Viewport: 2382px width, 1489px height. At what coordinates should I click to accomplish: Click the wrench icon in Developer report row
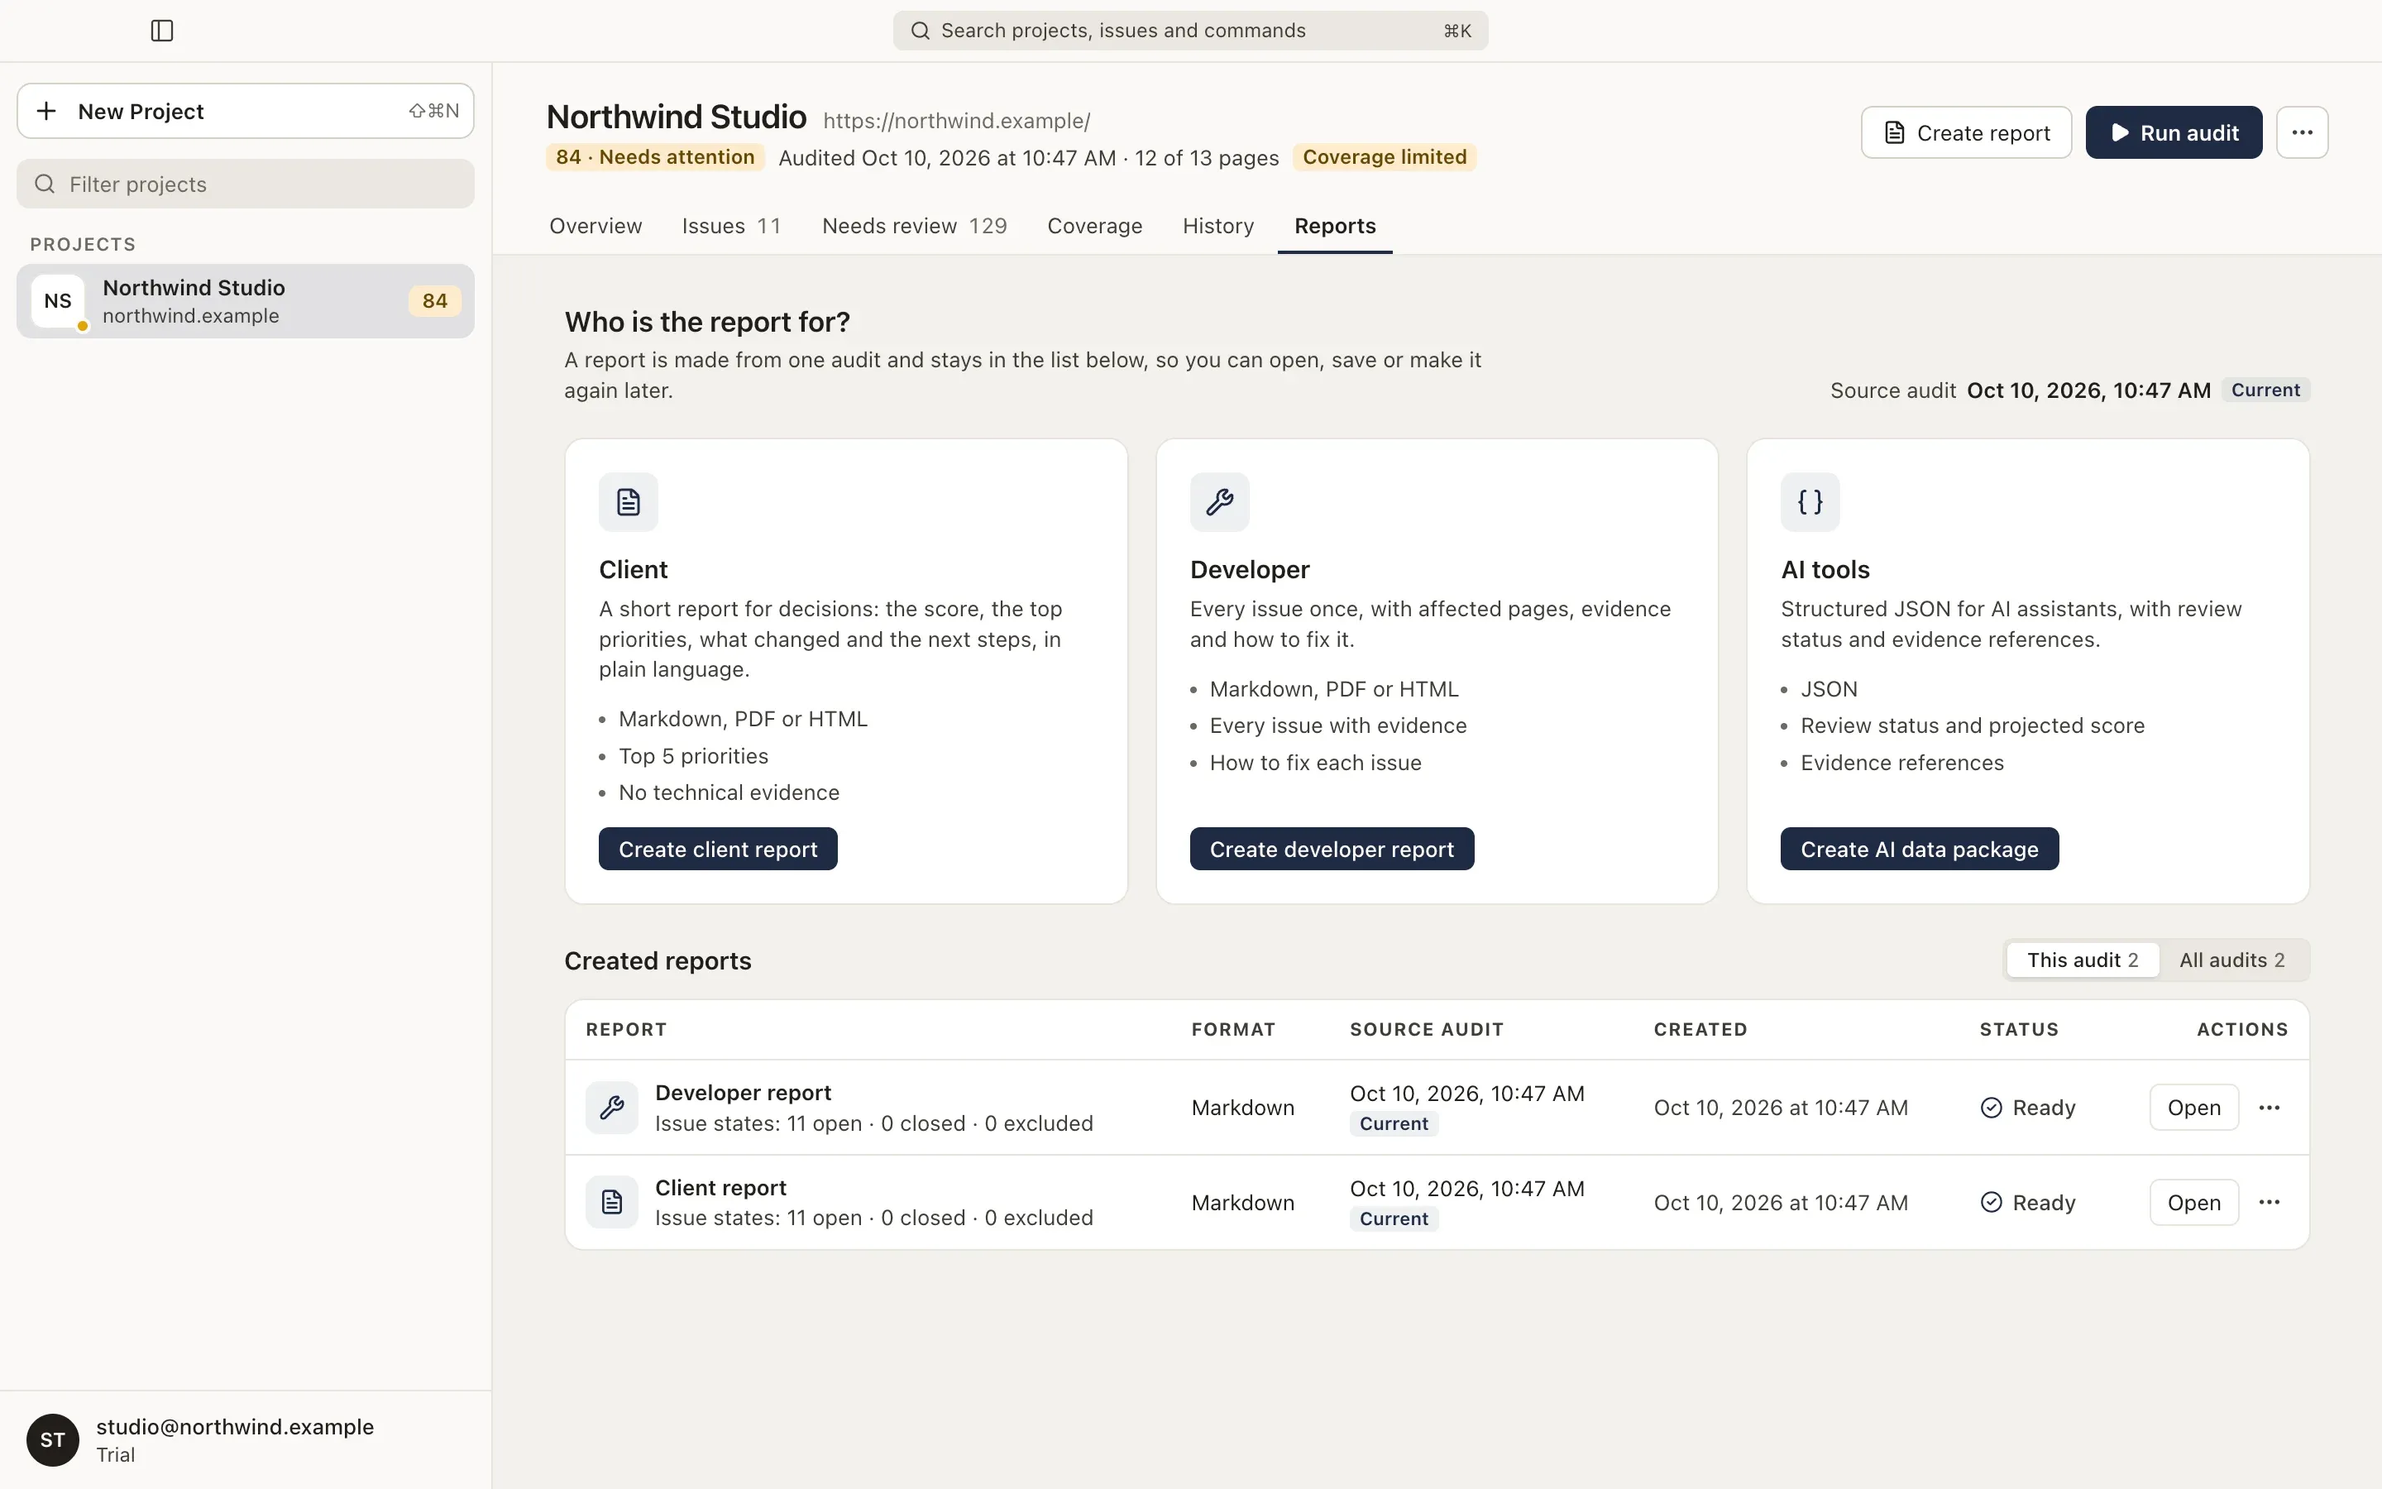(611, 1108)
